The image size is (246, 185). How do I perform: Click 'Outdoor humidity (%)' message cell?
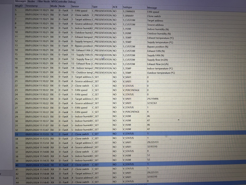tap(159, 34)
